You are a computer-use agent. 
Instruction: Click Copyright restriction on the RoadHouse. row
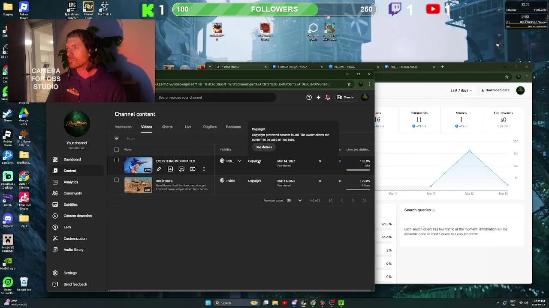coord(255,181)
